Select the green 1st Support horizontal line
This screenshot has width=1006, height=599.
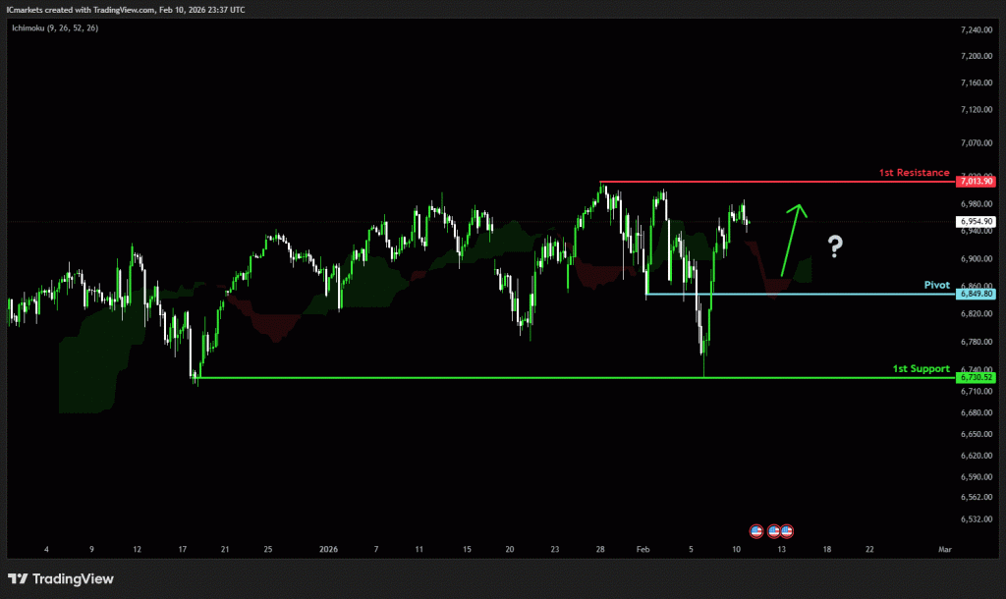tap(491, 378)
